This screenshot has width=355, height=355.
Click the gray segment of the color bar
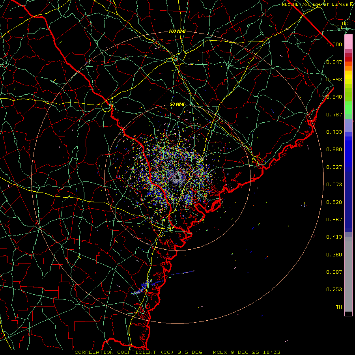click(x=348, y=274)
